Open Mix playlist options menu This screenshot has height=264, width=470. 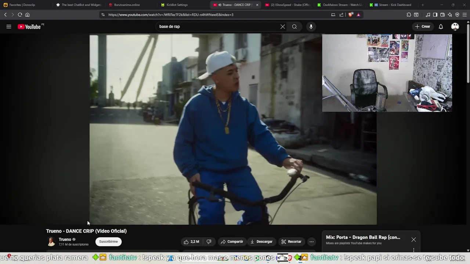[413, 250]
